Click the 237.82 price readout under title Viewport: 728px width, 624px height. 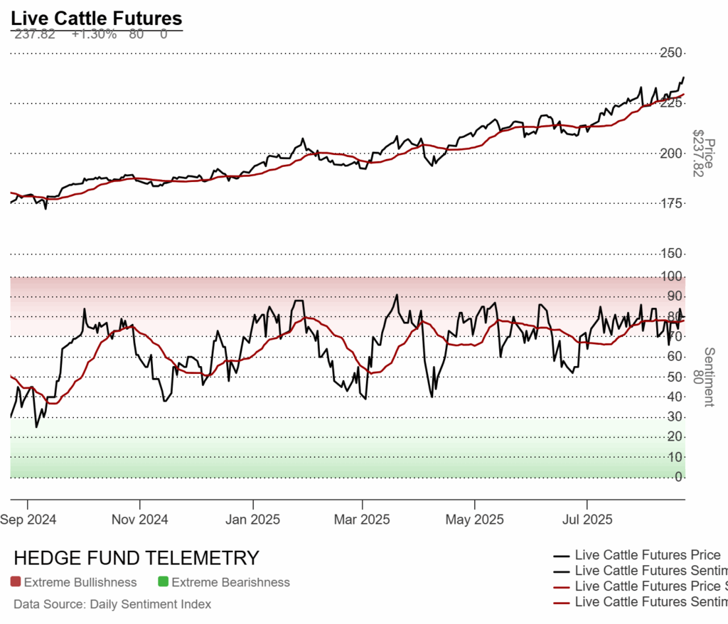coord(35,34)
